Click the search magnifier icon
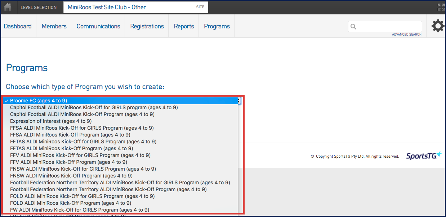The width and height of the screenshot is (446, 217). (353, 27)
